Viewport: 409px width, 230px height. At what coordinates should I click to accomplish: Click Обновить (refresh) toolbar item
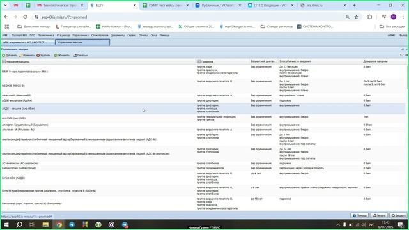(62, 56)
